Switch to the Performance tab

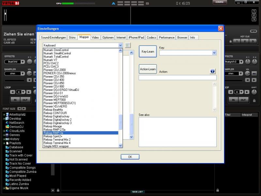tap(167, 38)
